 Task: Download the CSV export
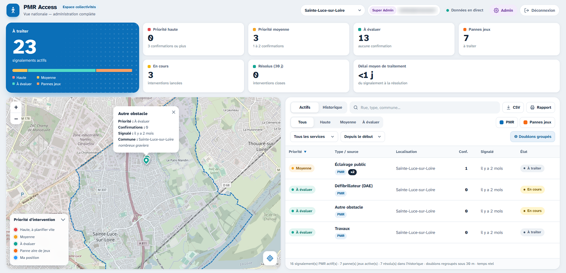pyautogui.click(x=513, y=107)
